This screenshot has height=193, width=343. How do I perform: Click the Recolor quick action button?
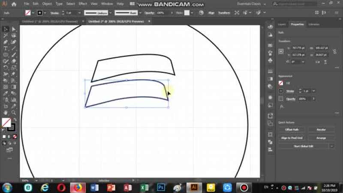321,130
